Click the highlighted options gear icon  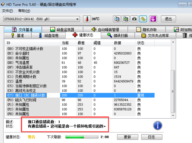(143, 19)
